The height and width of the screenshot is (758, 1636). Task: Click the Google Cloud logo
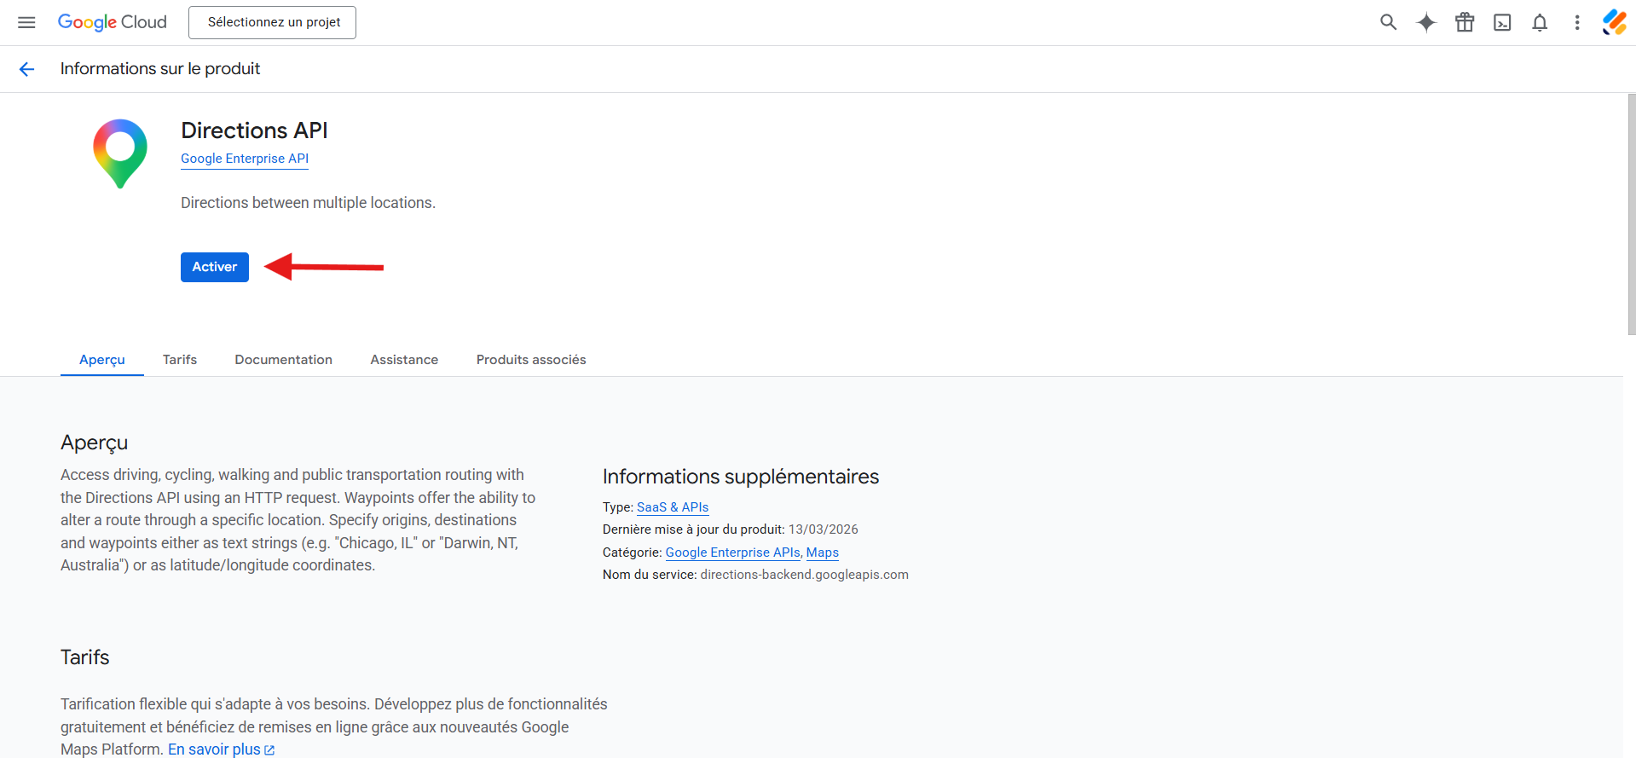click(113, 22)
